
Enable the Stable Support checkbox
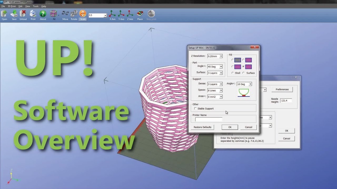pos(195,108)
